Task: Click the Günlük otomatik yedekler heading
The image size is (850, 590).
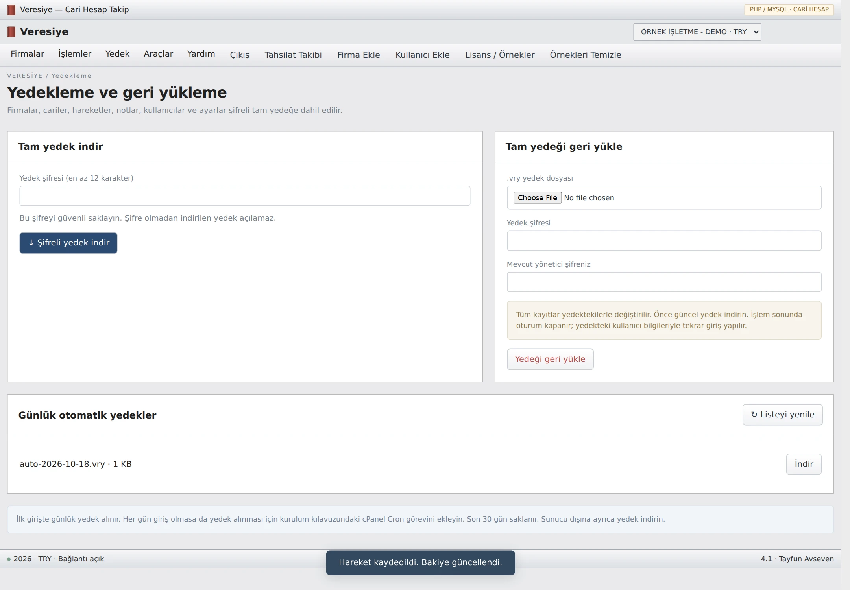Action: pyautogui.click(x=87, y=415)
